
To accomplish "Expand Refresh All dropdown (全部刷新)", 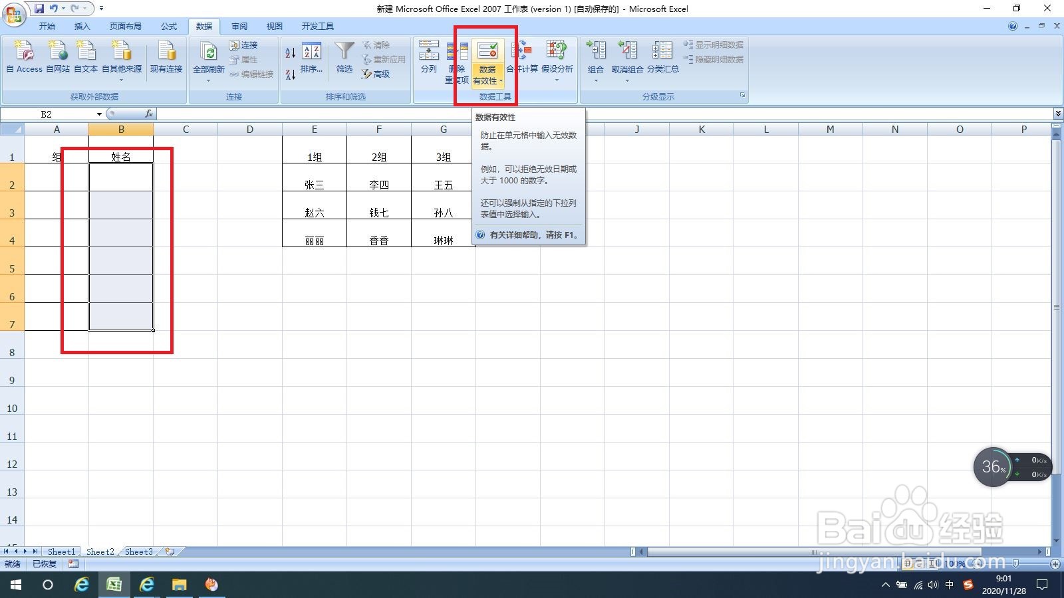I will (x=208, y=80).
